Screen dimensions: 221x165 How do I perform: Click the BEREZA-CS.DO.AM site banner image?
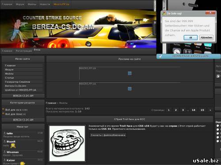pos(78,29)
